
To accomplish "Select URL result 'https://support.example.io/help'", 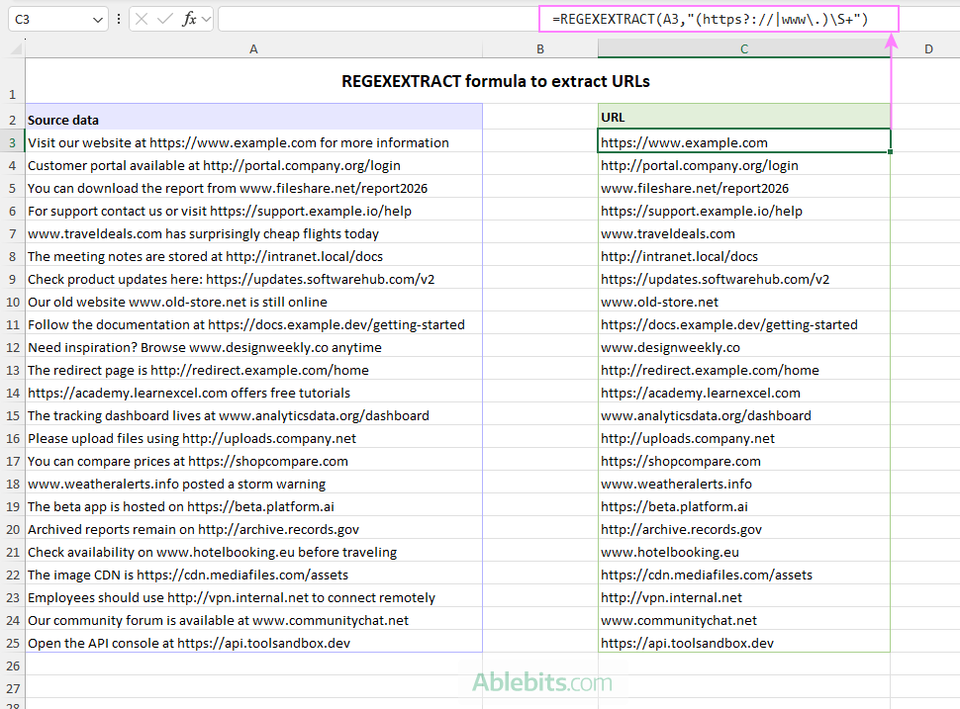I will 744,211.
